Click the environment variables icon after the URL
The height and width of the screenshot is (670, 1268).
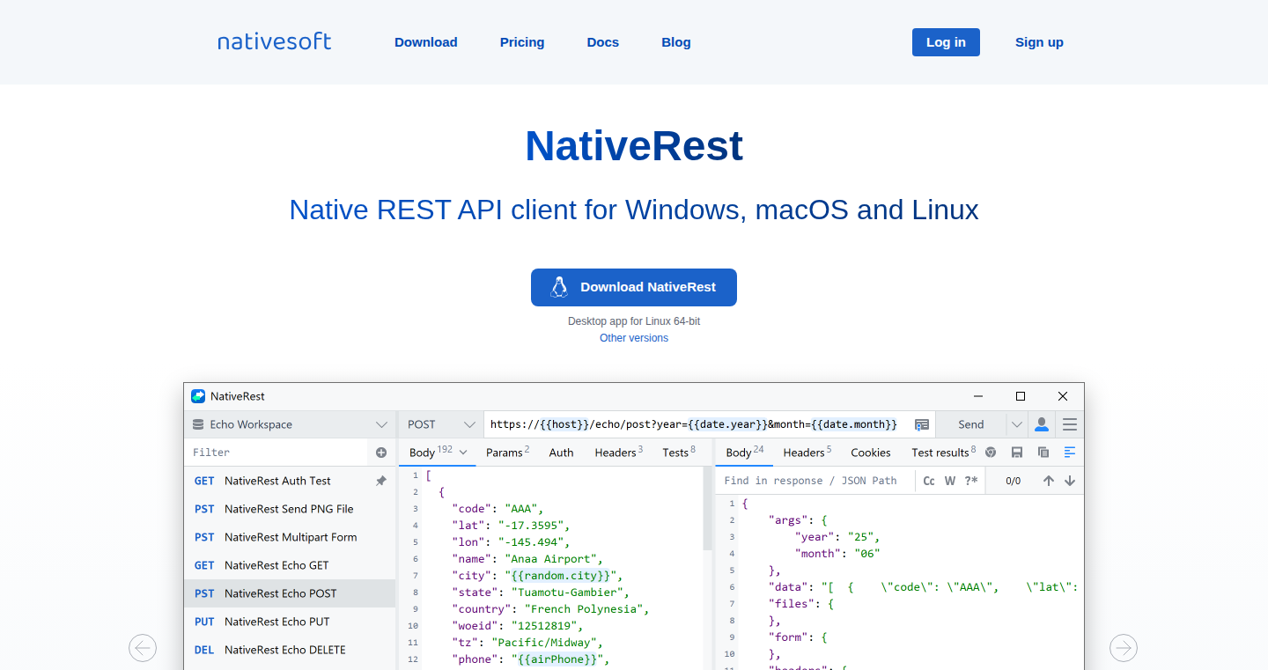coord(922,424)
